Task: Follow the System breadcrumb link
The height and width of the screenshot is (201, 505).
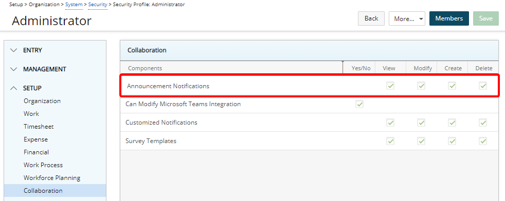Action: pyautogui.click(x=74, y=5)
